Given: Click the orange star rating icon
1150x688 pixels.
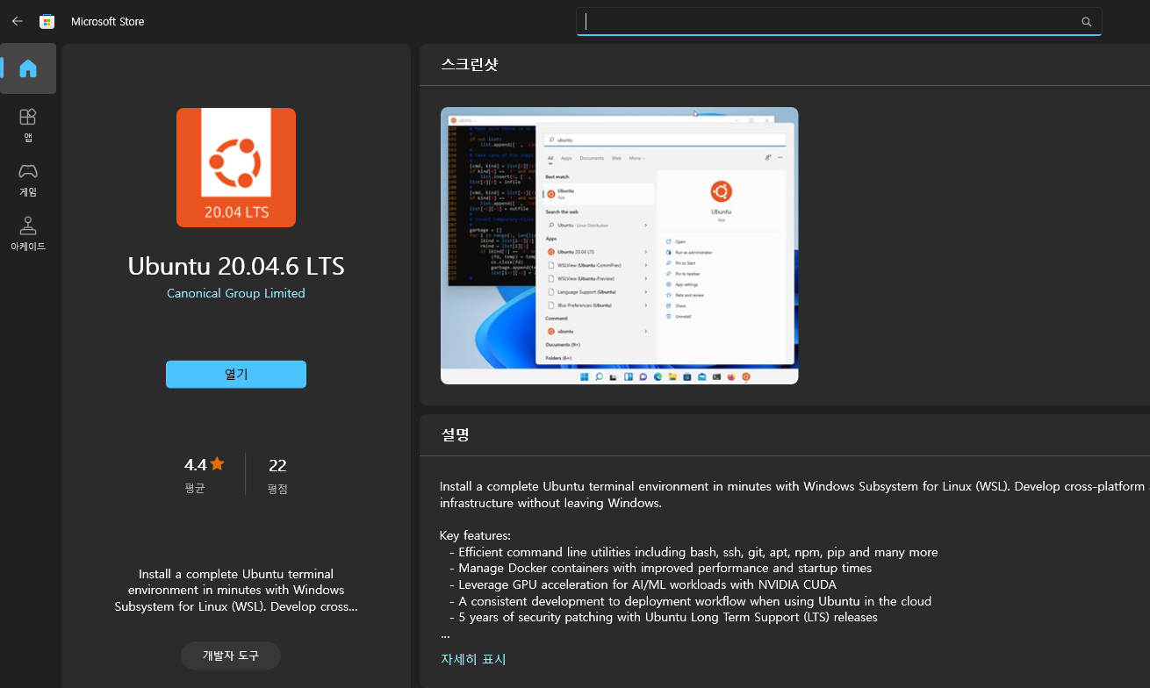Looking at the screenshot, I should click(x=217, y=463).
